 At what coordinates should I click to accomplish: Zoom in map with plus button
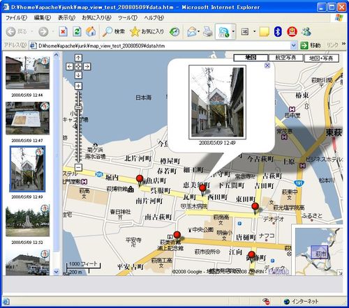78,86
